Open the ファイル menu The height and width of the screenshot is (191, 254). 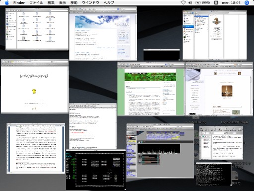pyautogui.click(x=36, y=2)
